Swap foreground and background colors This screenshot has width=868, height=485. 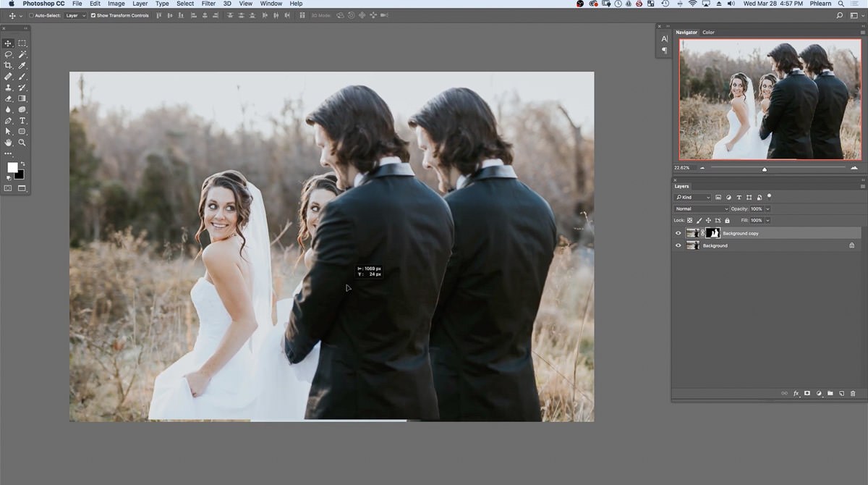pyautogui.click(x=23, y=164)
